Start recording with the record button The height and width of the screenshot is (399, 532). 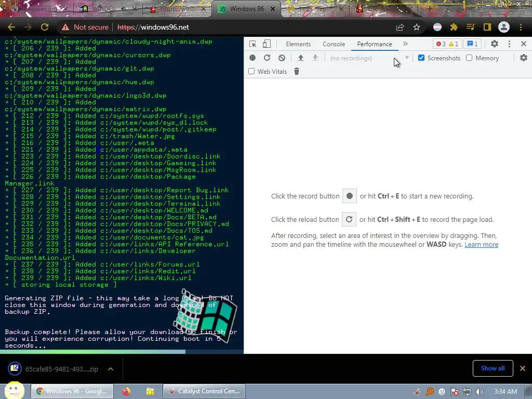click(252, 58)
